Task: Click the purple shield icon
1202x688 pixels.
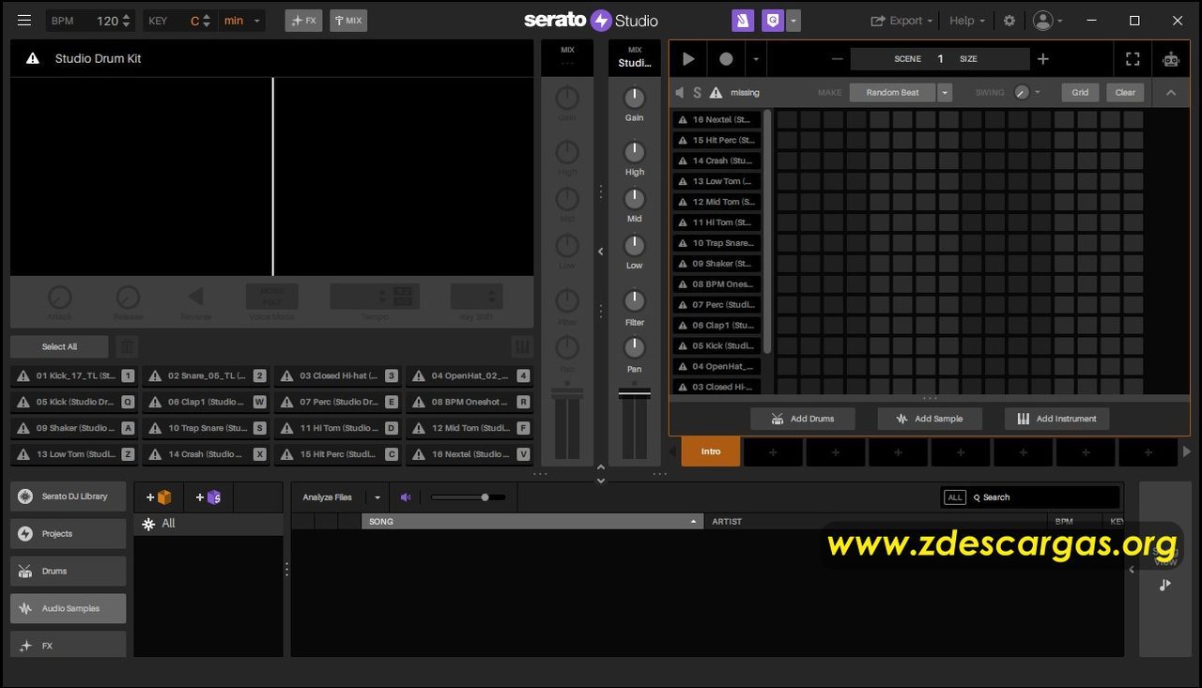Action: (773, 21)
